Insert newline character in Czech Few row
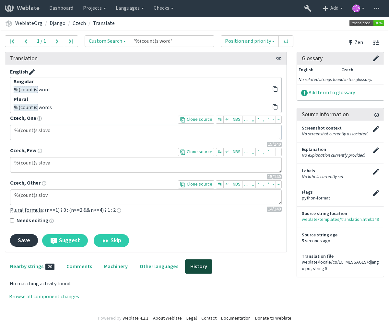 point(227,152)
